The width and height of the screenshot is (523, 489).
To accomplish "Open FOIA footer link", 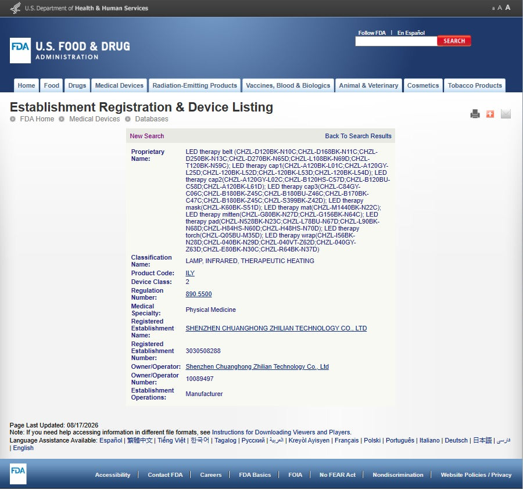I will click(x=295, y=474).
